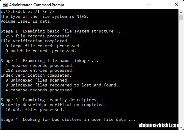This screenshot has width=184, height=130.
Task: Click the vertical scrollbar thumb
Action: (x=181, y=17)
